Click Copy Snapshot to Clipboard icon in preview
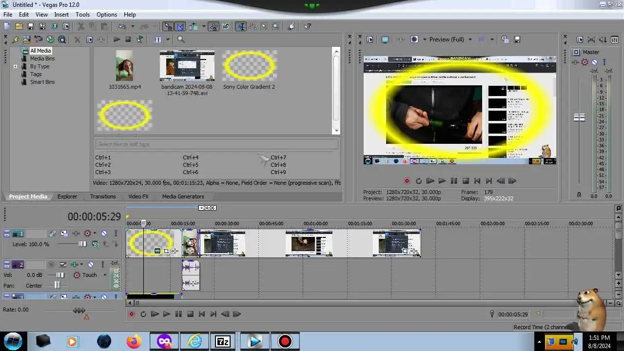This screenshot has height=351, width=624. tap(505, 39)
